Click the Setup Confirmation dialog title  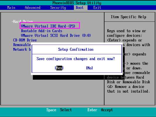click(76, 50)
